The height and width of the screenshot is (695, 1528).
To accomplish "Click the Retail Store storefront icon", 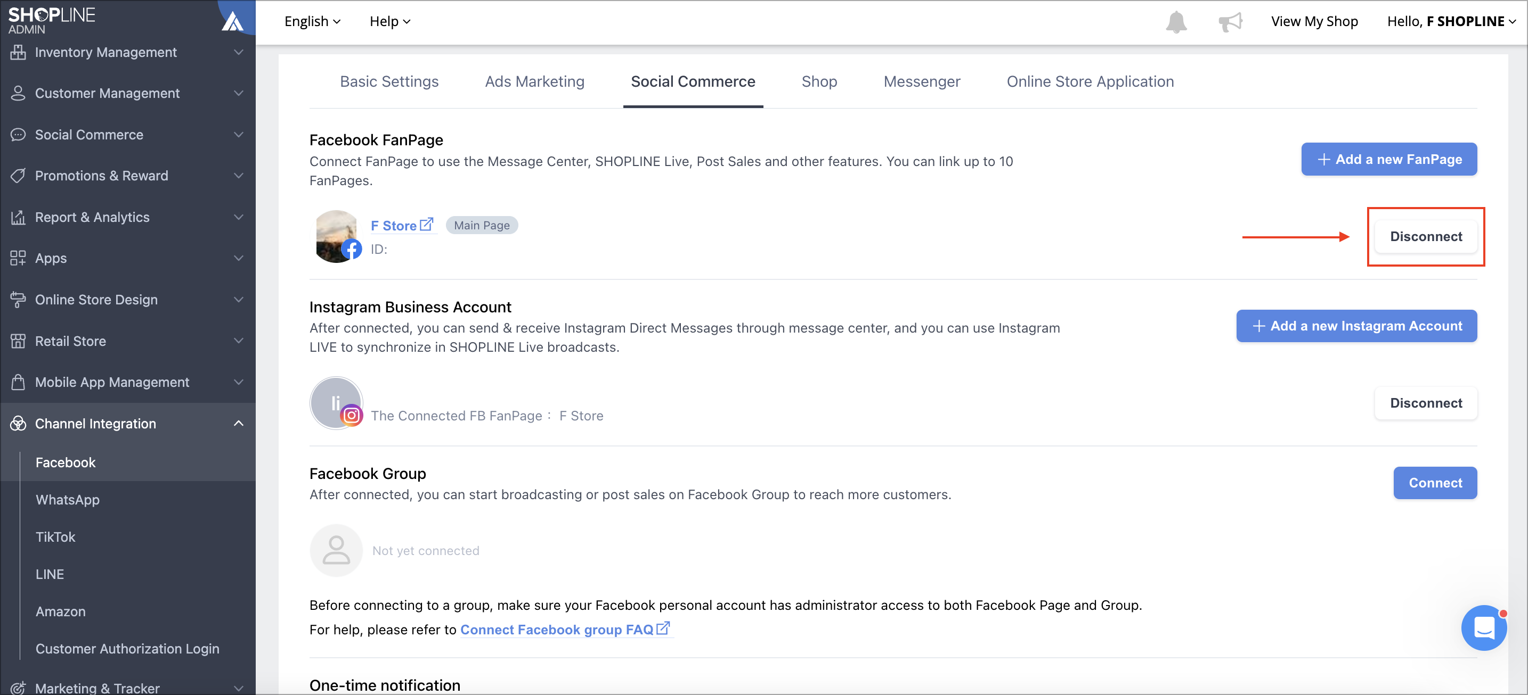I will [19, 341].
